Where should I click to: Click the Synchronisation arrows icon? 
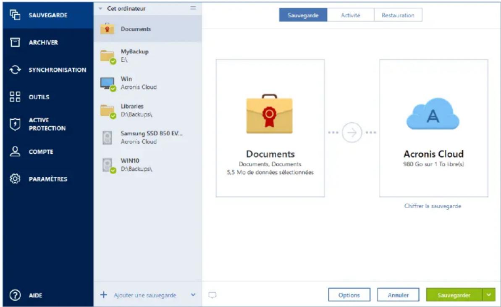point(15,70)
